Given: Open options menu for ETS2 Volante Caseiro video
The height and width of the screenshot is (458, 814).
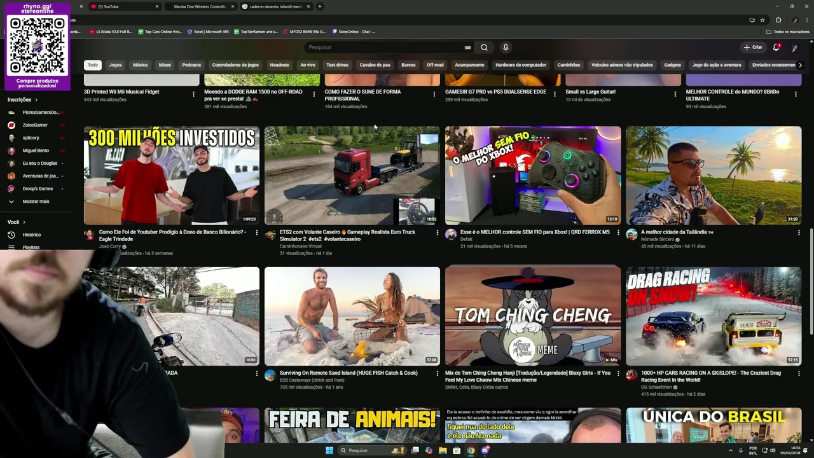Looking at the screenshot, I should pos(437,233).
